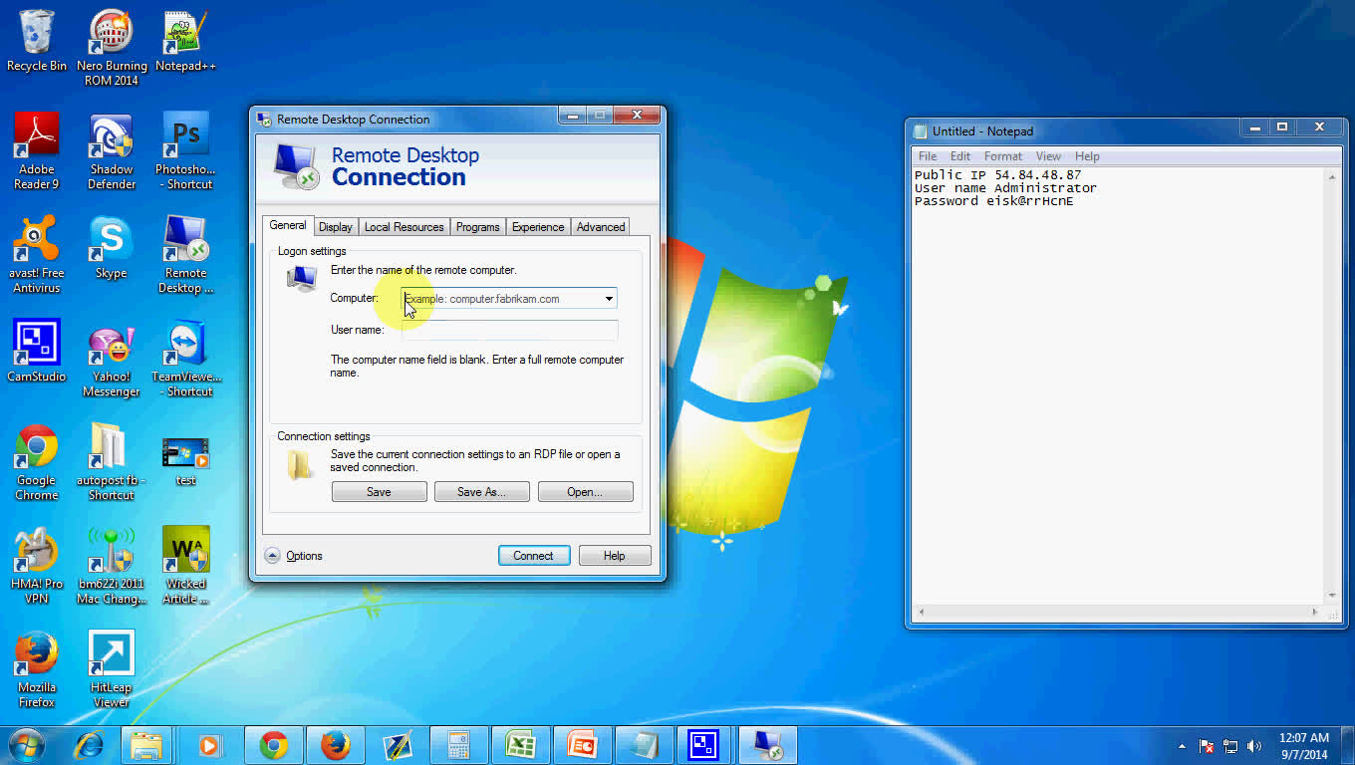Select the Adobe Reader 9 desktop icon

pos(37,150)
